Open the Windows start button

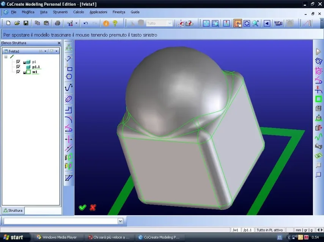[13, 237]
